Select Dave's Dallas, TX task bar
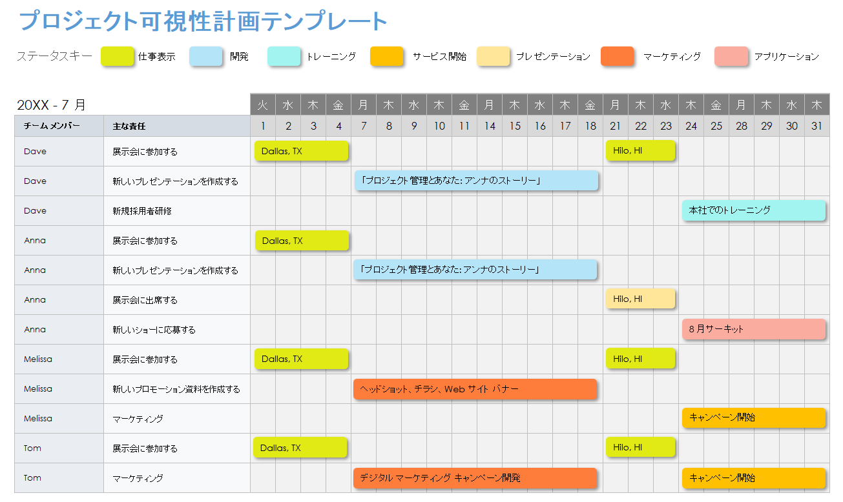 [302, 152]
